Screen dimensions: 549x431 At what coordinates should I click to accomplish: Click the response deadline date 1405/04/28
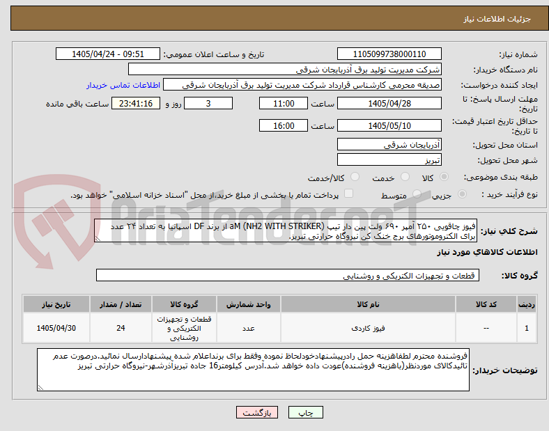389,103
